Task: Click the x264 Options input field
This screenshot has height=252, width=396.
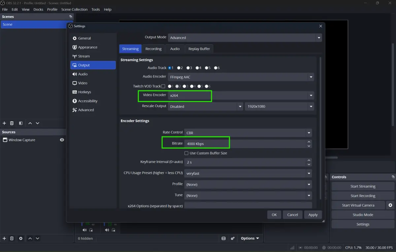Action: pyautogui.click(x=248, y=205)
